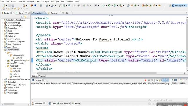Click the Debug bug icon
This screenshot has height=106, width=188.
pos(103,6)
